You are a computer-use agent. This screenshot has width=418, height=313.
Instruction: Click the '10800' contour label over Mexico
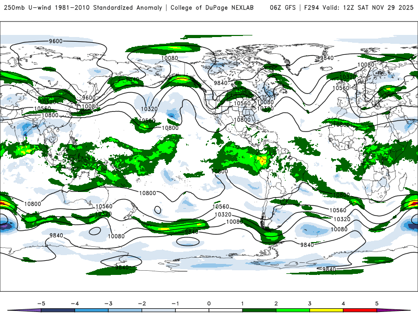point(242,120)
